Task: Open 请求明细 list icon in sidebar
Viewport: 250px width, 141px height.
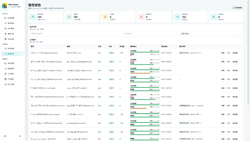Action: (5, 23)
